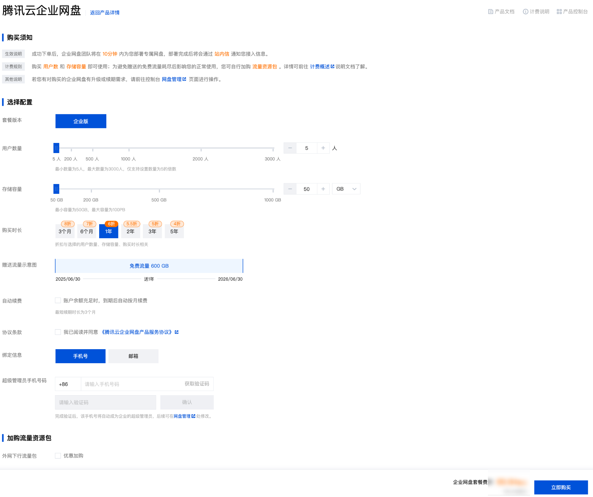Enable 自动续费 auto-renew checkbox

58,301
